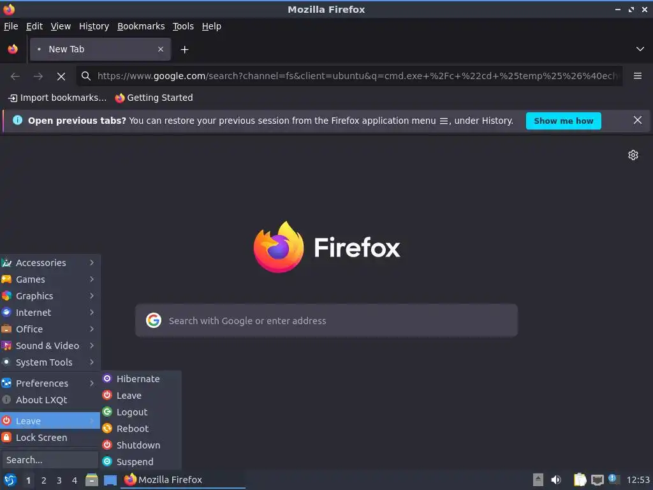Viewport: 653px width, 490px height.
Task: Open the Getting Started bookmark
Action: pos(154,98)
